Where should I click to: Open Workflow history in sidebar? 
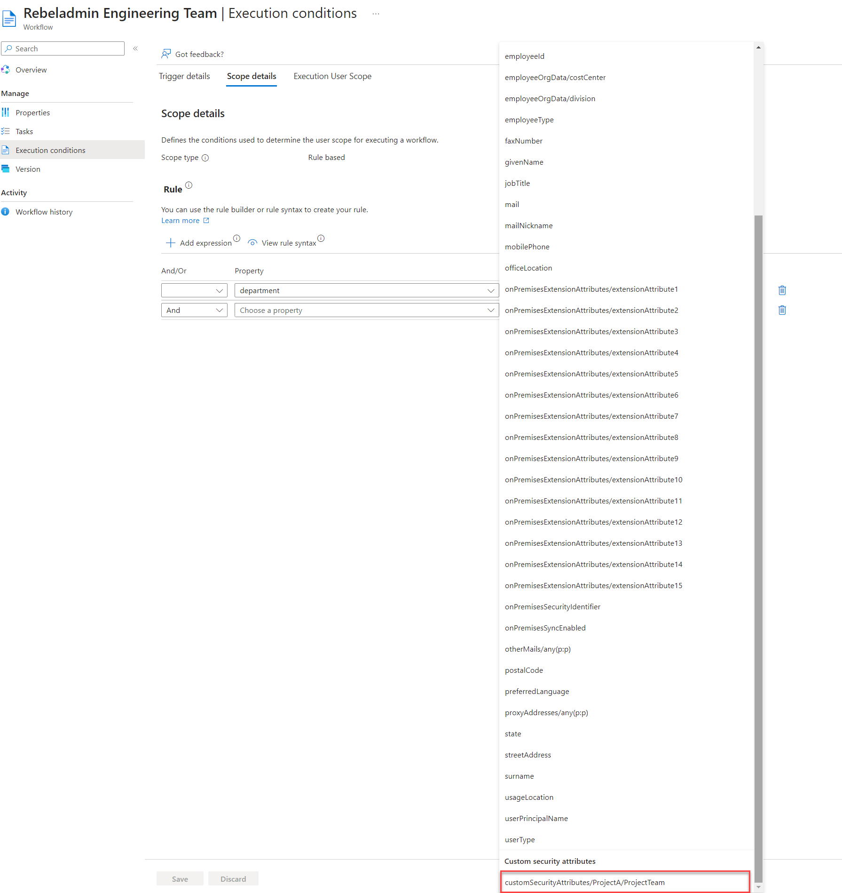[x=44, y=212]
